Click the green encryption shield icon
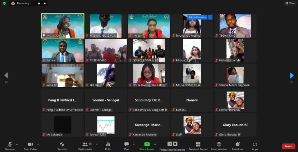Image resolution: width=298 pixels, height=152 pixels. click(4, 3)
